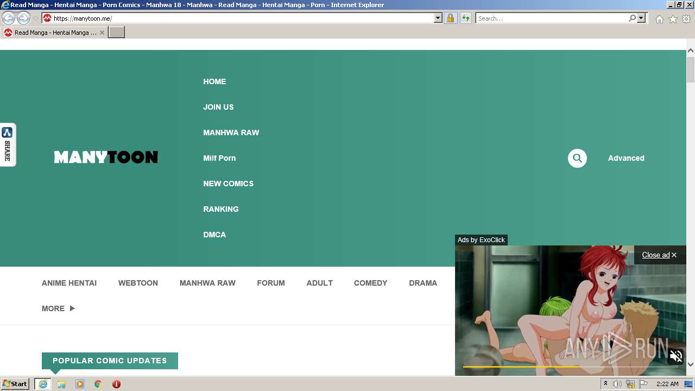
Task: Click the manytoon.me address bar field
Action: (x=243, y=18)
